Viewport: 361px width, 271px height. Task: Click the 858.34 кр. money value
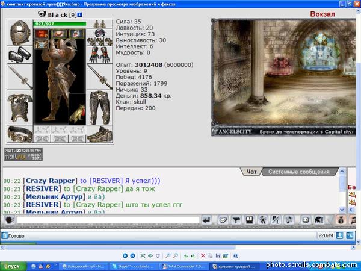[156, 96]
